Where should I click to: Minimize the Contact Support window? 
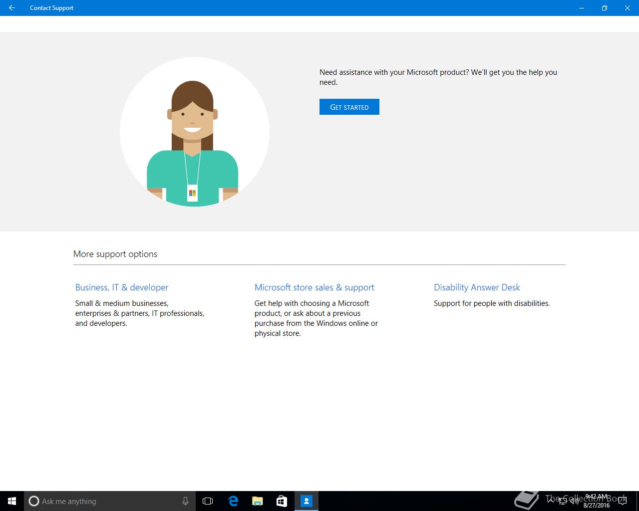click(x=582, y=8)
